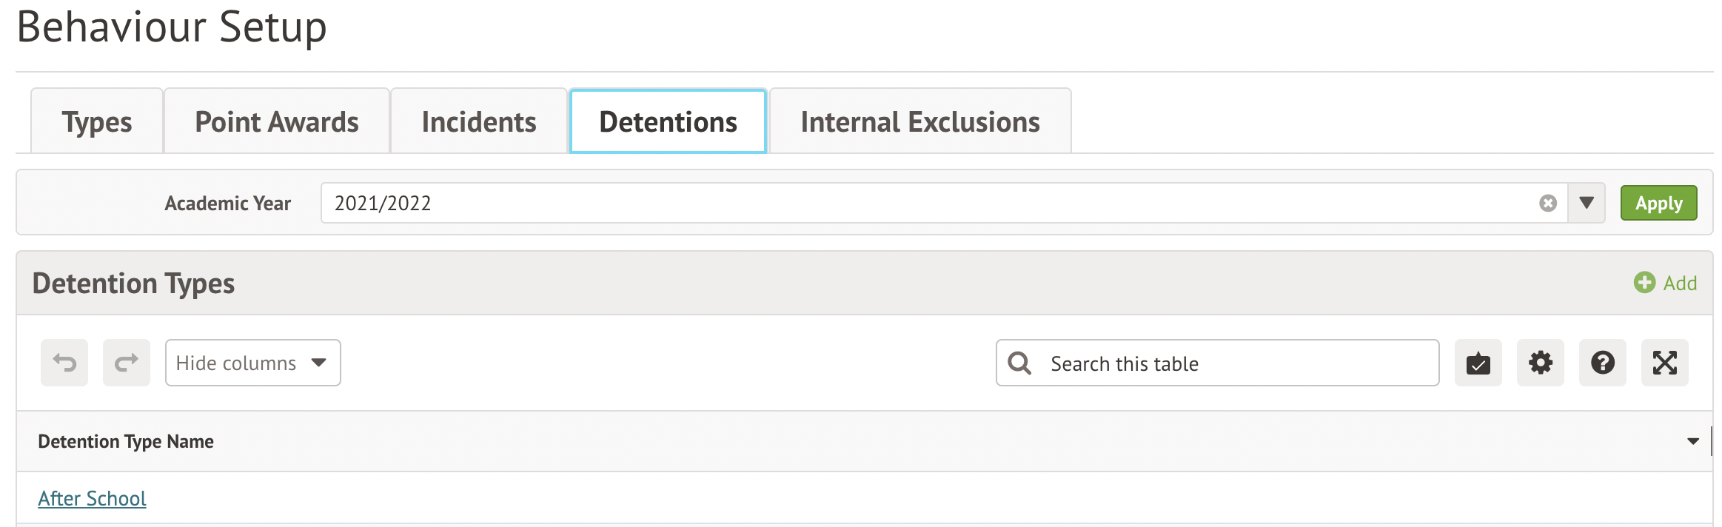Open Detention Type Name column menu arrow
Screen dimensions: 1722x527
[x=1692, y=441]
